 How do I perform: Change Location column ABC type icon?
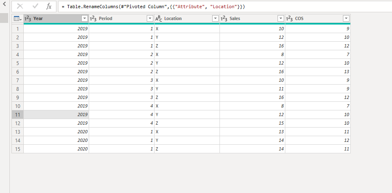click(159, 18)
